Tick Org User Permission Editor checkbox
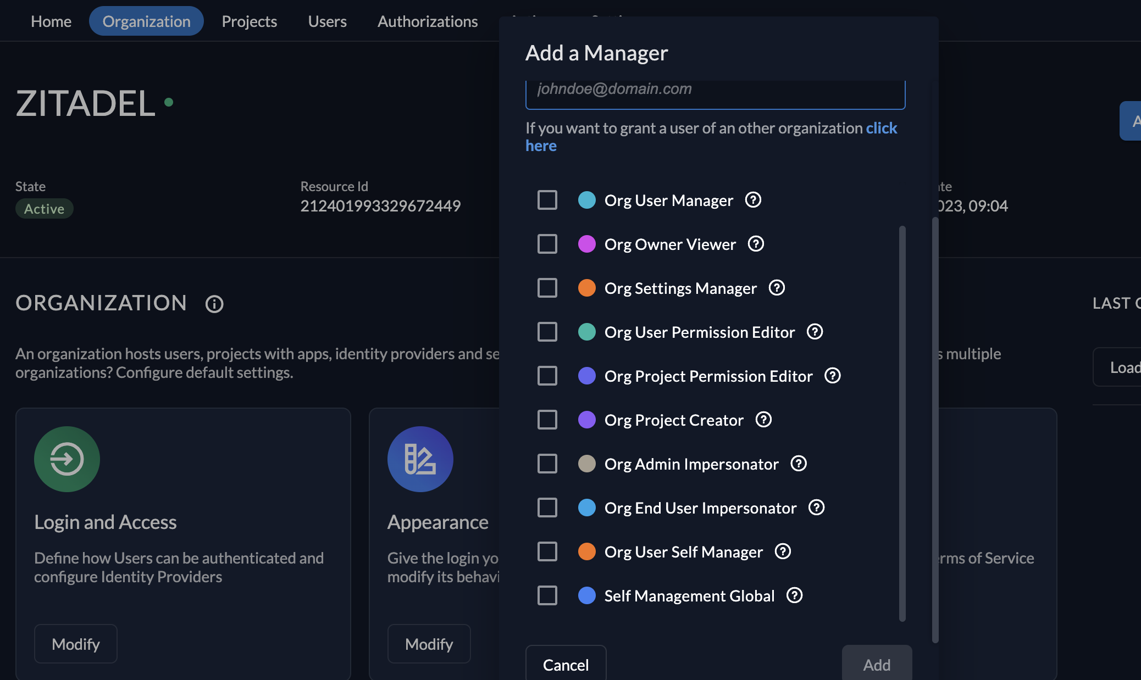1141x680 pixels. click(x=547, y=332)
